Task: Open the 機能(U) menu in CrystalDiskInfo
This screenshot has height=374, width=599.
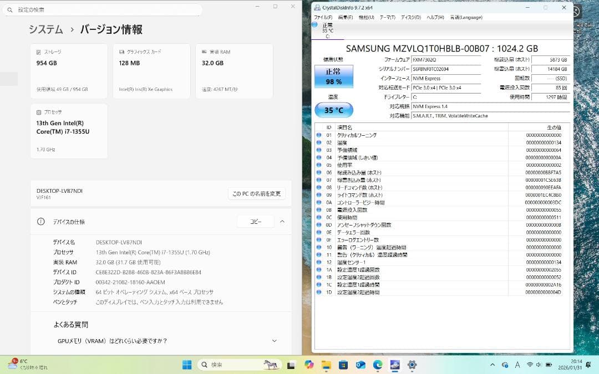Action: pos(367,18)
